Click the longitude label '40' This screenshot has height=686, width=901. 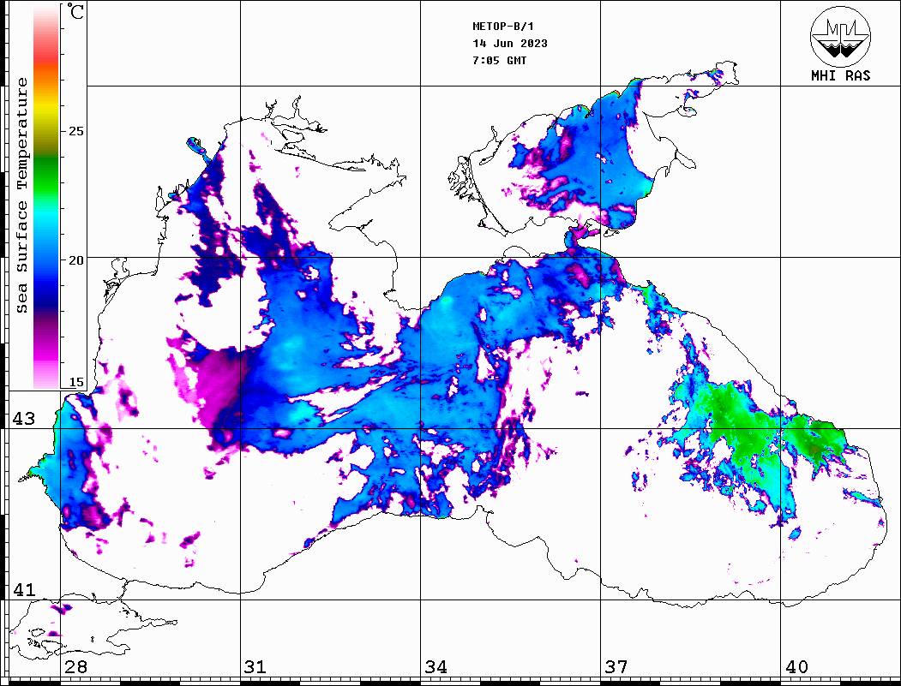click(796, 667)
